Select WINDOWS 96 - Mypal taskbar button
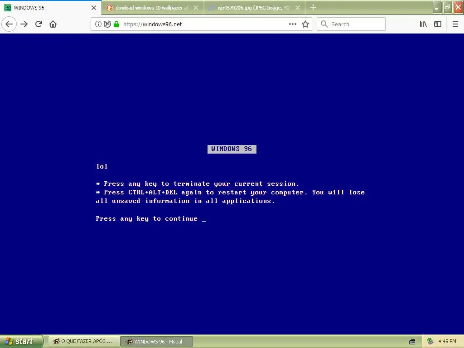464x348 pixels. 157,342
